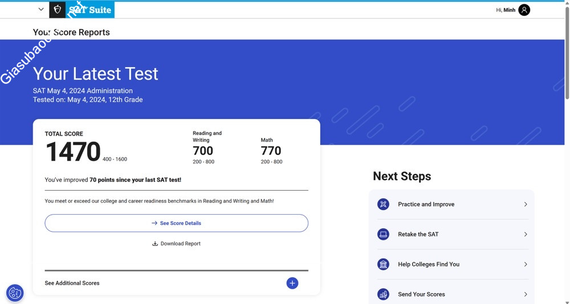Click the College Board shield logo icon

(x=57, y=10)
